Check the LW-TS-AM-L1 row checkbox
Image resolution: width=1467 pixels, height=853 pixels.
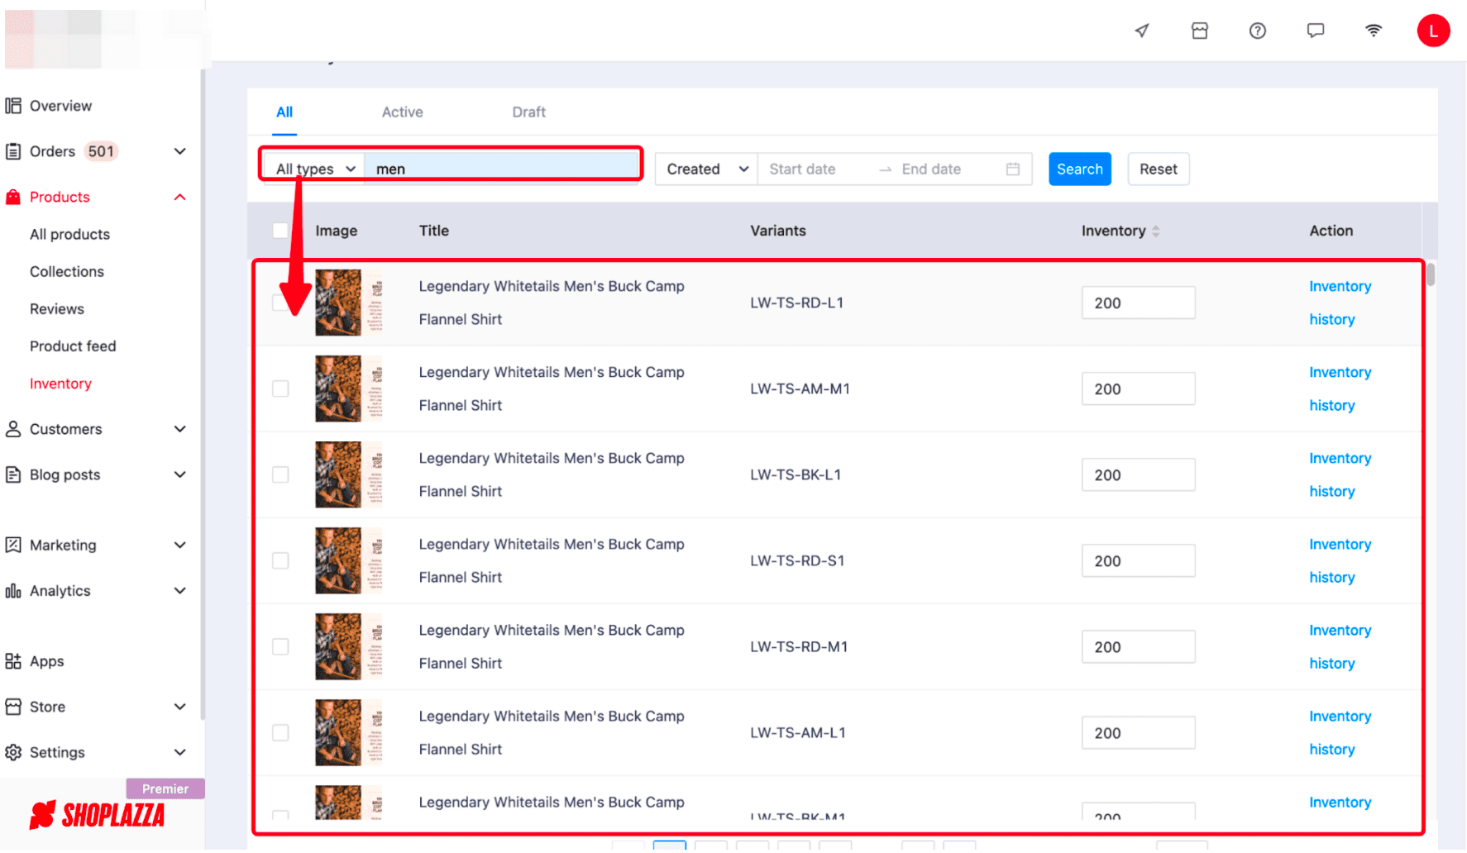(280, 732)
